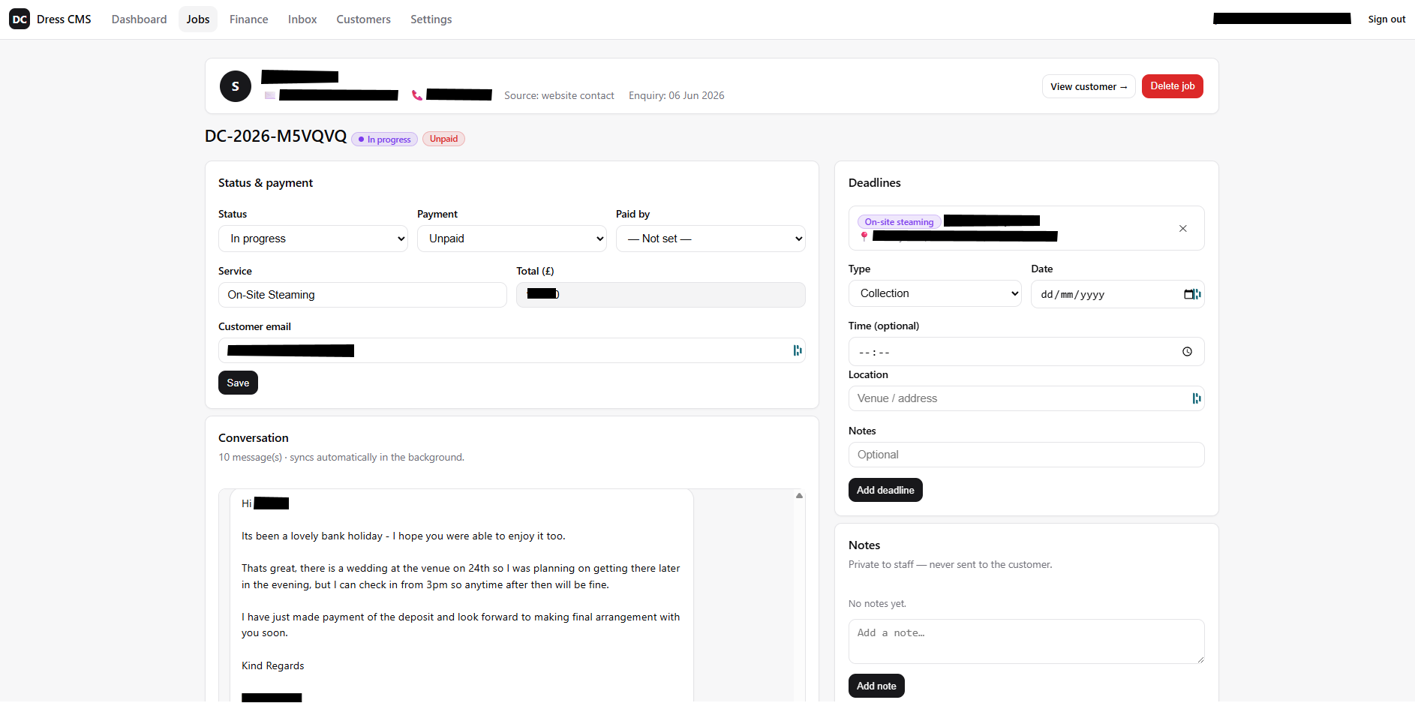Click the conversation scrollbar up arrow

click(x=799, y=495)
